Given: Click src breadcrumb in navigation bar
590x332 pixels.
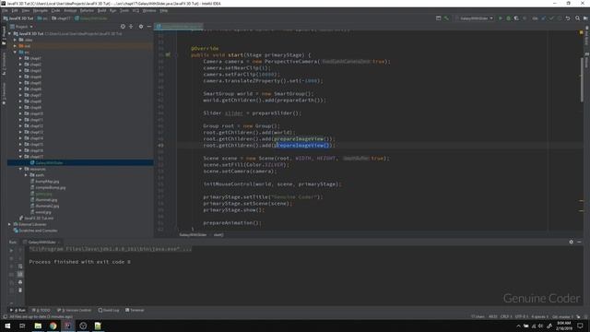Looking at the screenshot, I should (x=42, y=18).
